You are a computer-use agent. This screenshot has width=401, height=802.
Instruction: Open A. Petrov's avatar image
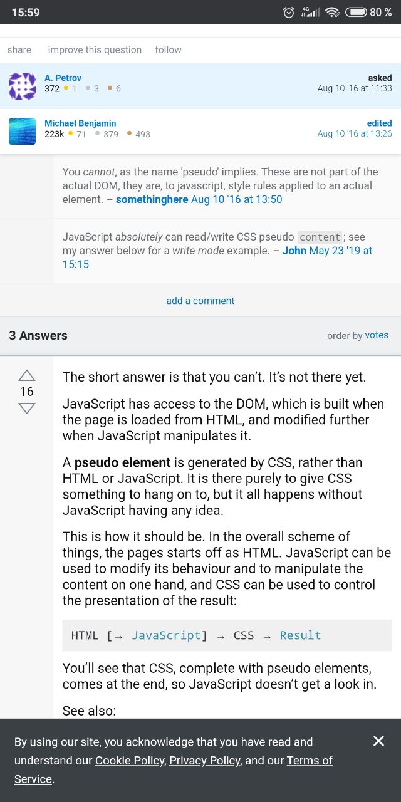pos(22,86)
